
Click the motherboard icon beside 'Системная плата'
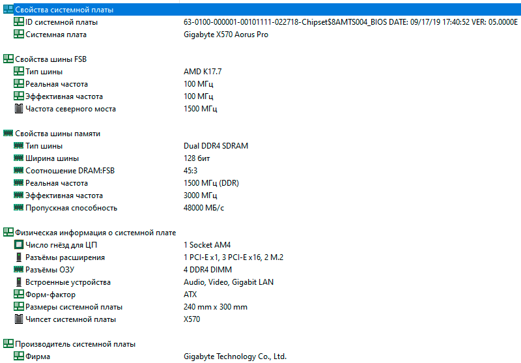[19, 35]
